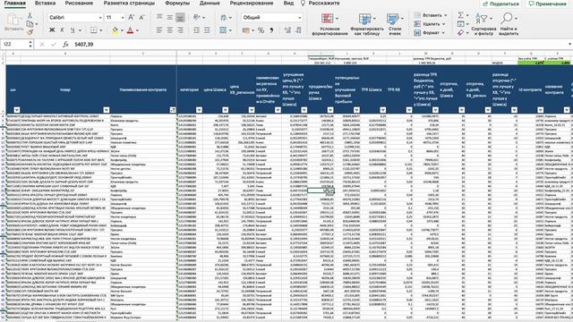Image resolution: width=573 pixels, height=322 pixels.
Task: Align text left
Action: (x=159, y=30)
